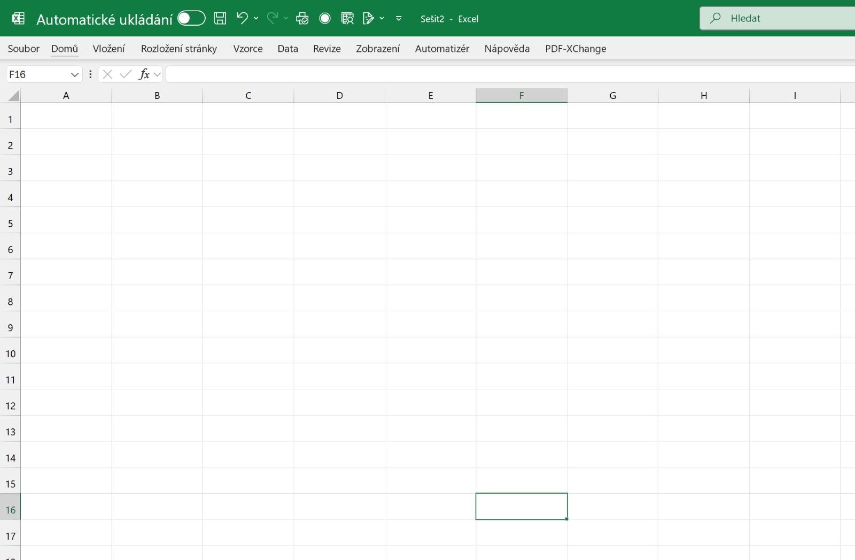Screen dimensions: 855x560
Task: Open the Nápověda tab
Action: pyautogui.click(x=507, y=49)
